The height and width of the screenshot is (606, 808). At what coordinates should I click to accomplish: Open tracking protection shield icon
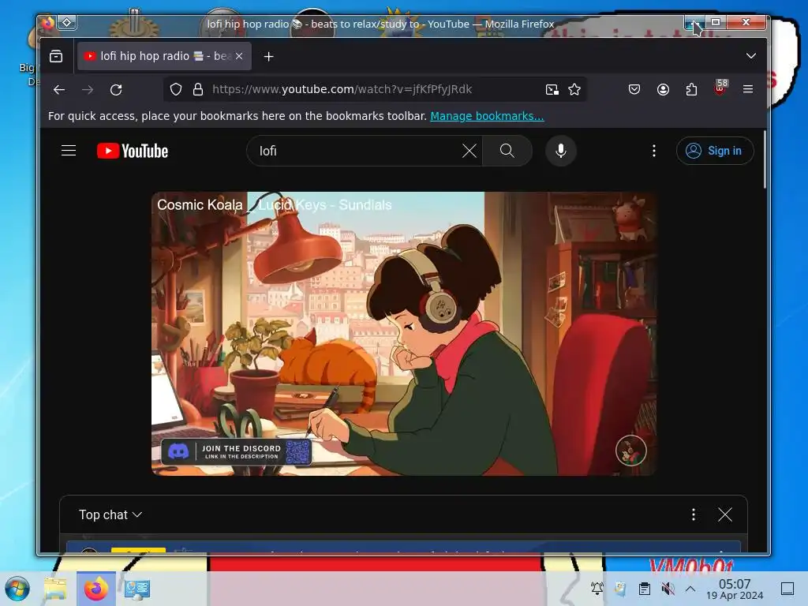click(176, 90)
